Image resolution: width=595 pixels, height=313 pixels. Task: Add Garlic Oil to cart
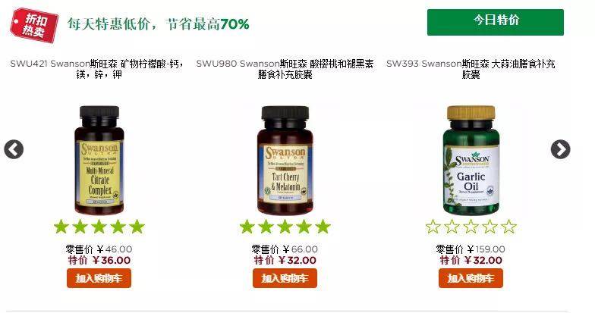pos(471,278)
